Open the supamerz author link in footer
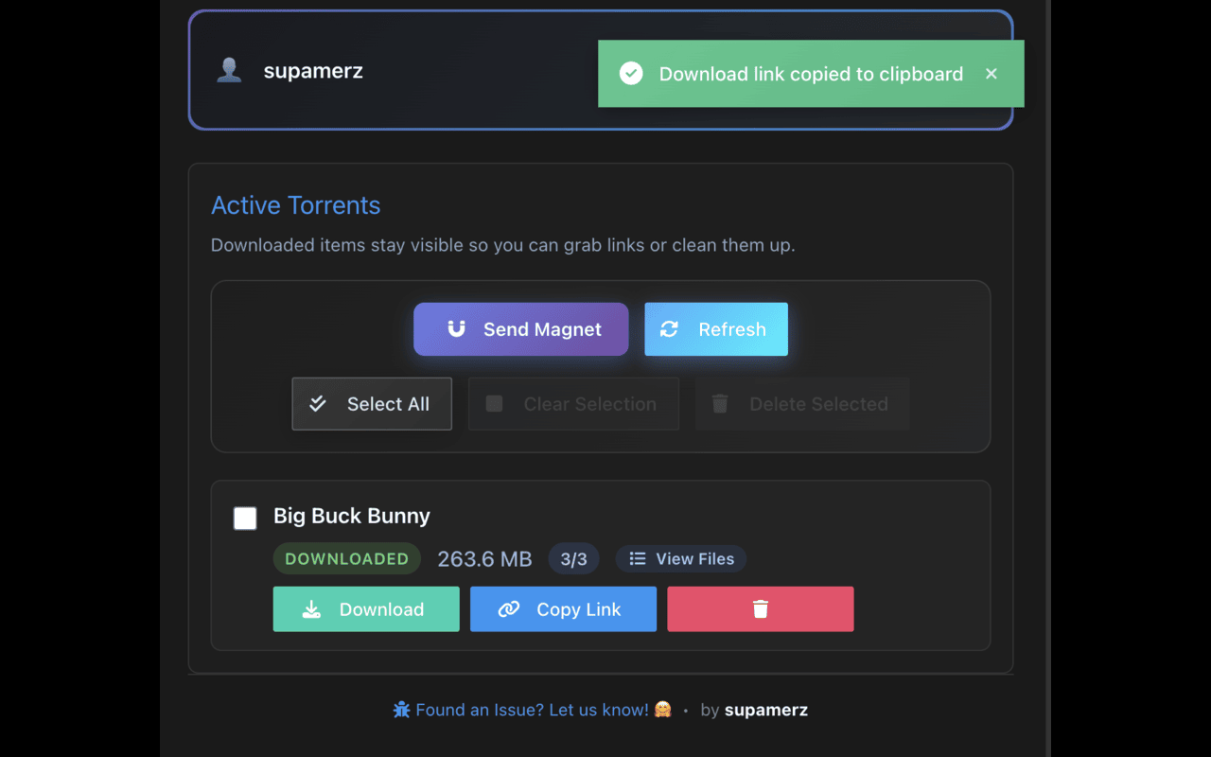 766,710
